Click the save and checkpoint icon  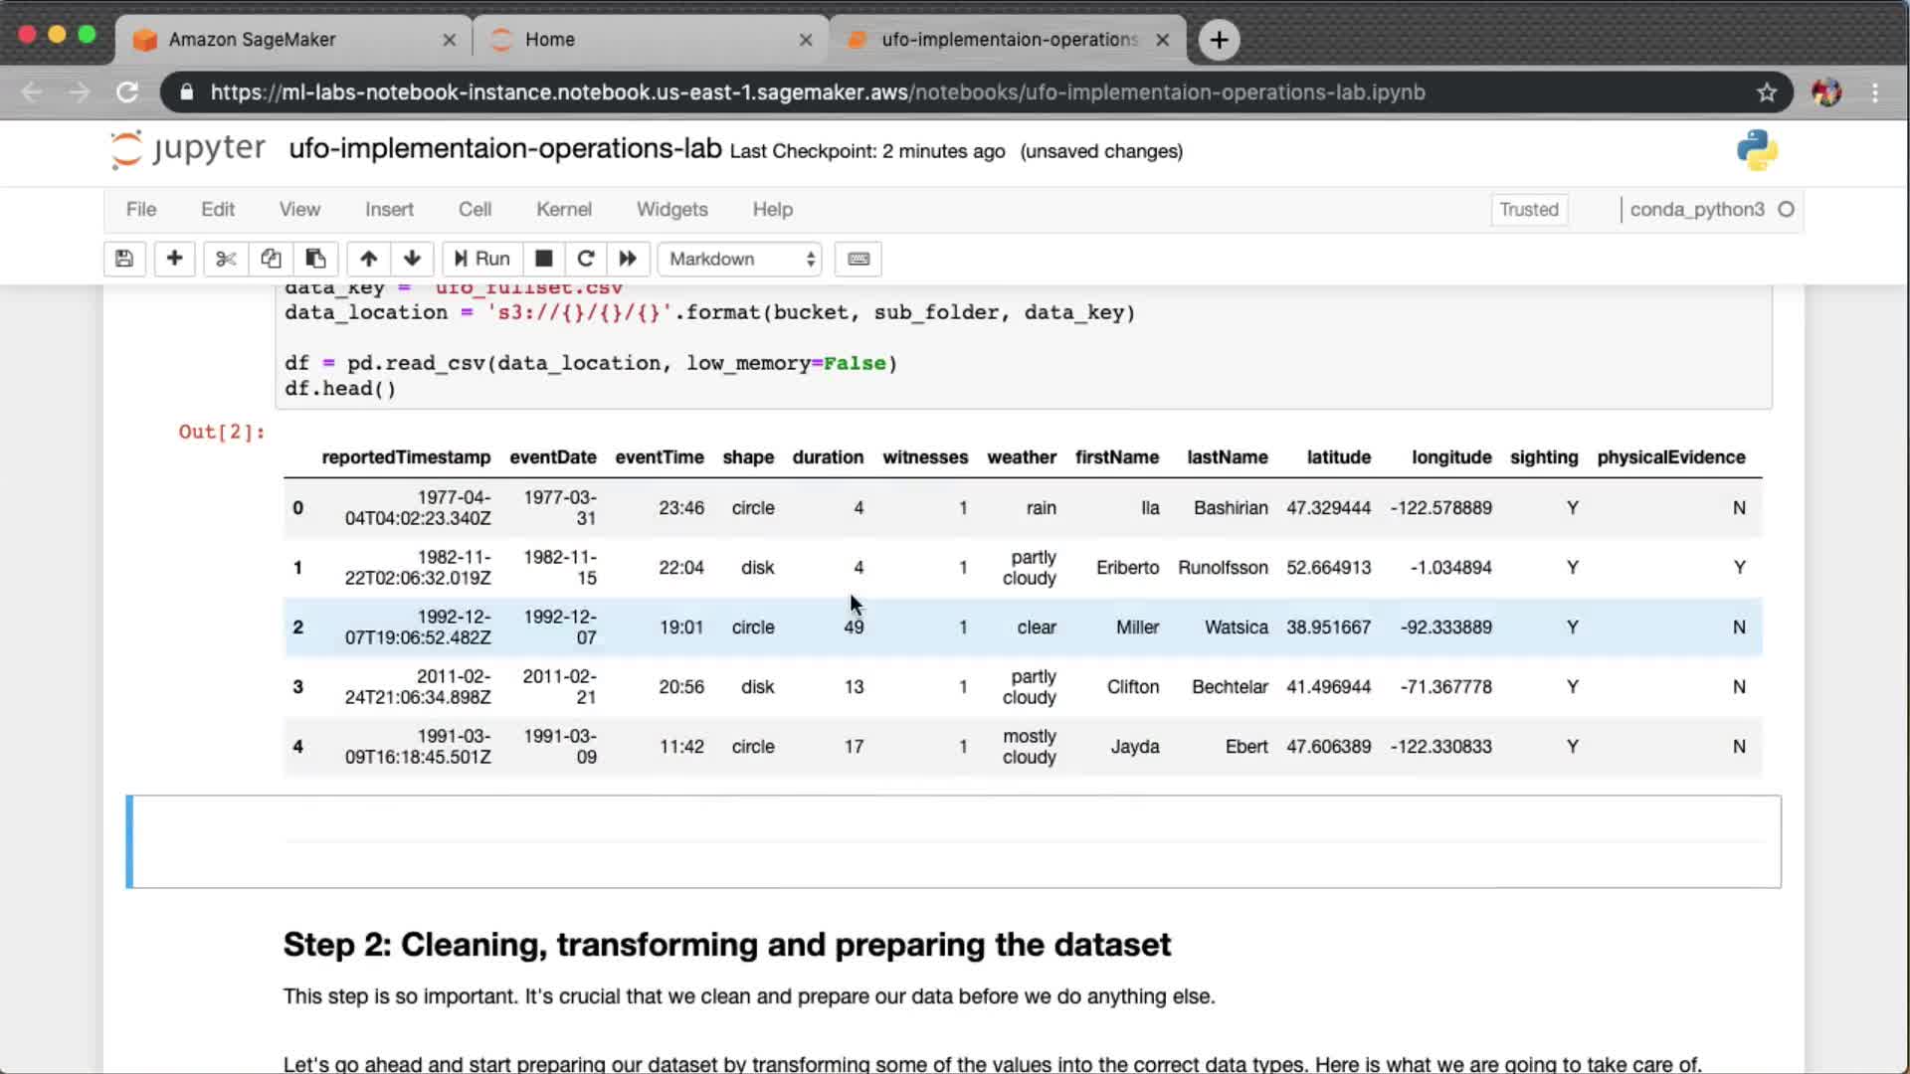[x=124, y=259]
